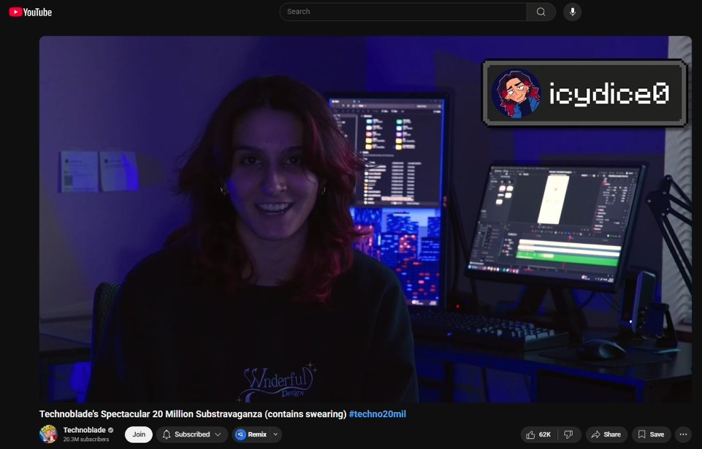Click the Join membership button
Viewport: 702px width, 449px height.
pyautogui.click(x=139, y=434)
